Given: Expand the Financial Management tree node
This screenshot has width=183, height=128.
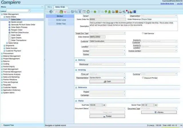Looking at the screenshot, I should click(x=2, y=72).
